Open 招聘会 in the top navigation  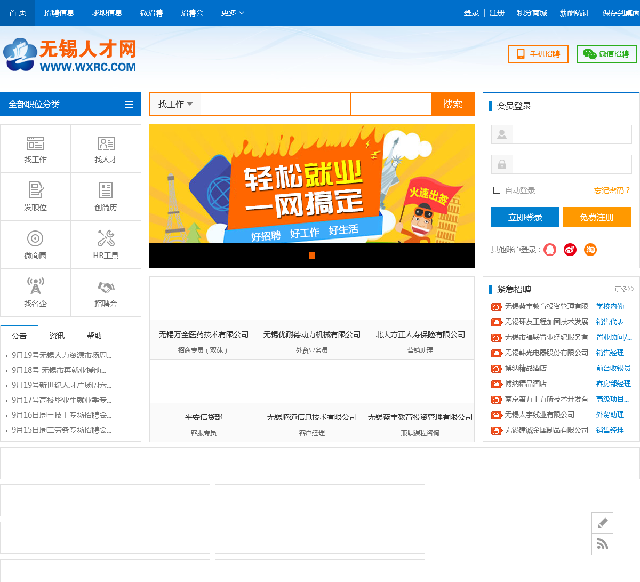tap(192, 13)
